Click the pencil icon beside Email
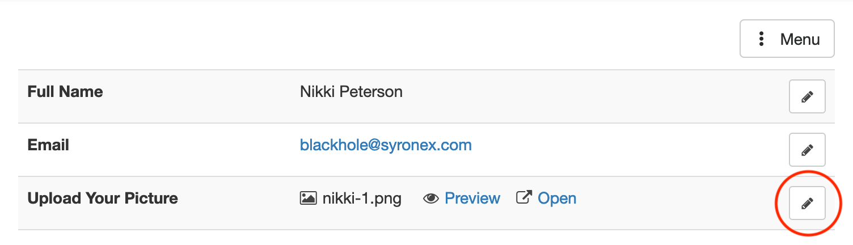853x245 pixels. 807,150
